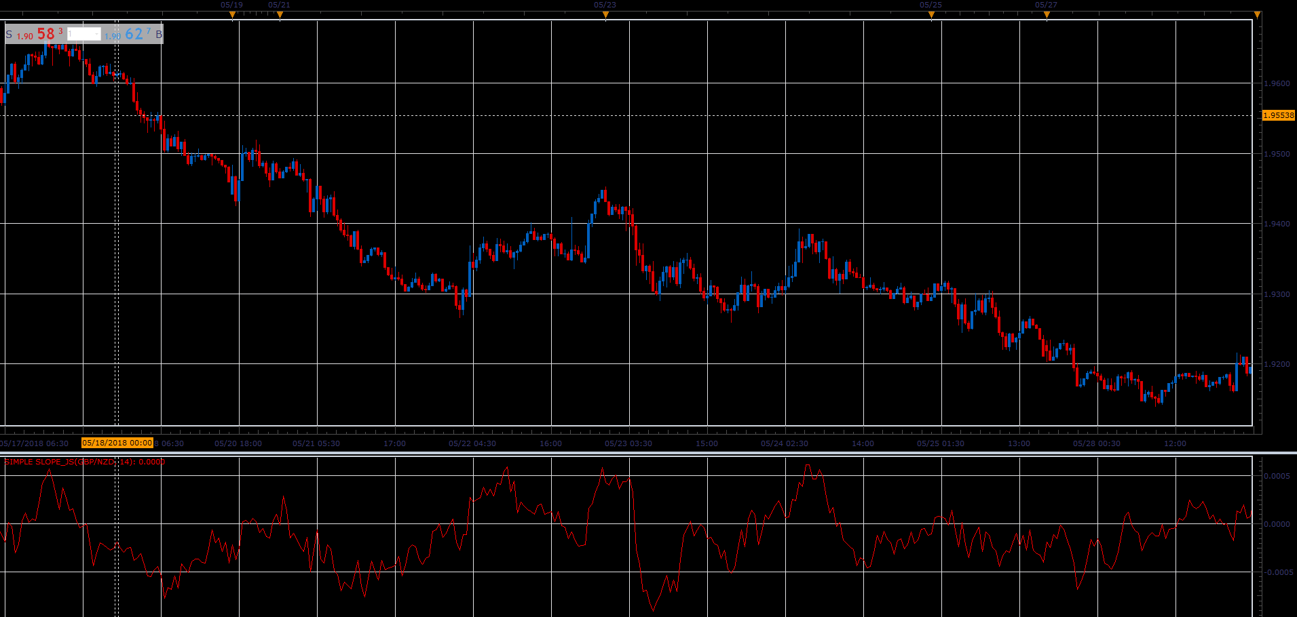Select the 05/27 day marker triangle
Viewport: 1297px width, 617px height.
click(1047, 15)
